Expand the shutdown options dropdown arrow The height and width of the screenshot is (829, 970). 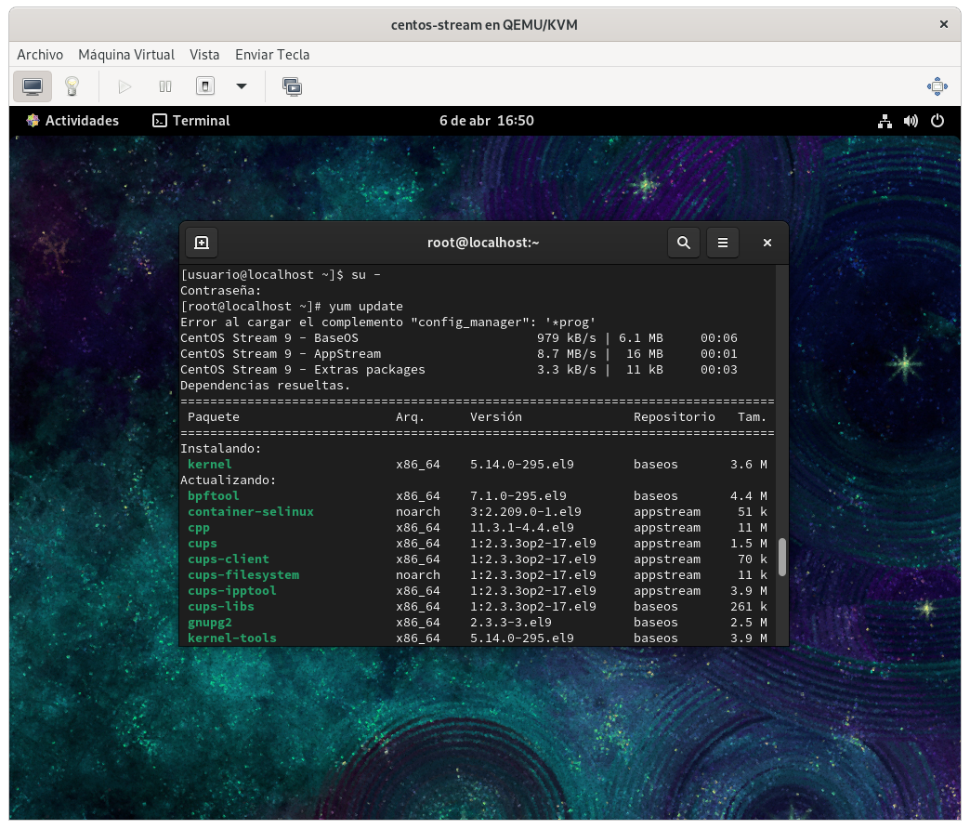[x=242, y=86]
